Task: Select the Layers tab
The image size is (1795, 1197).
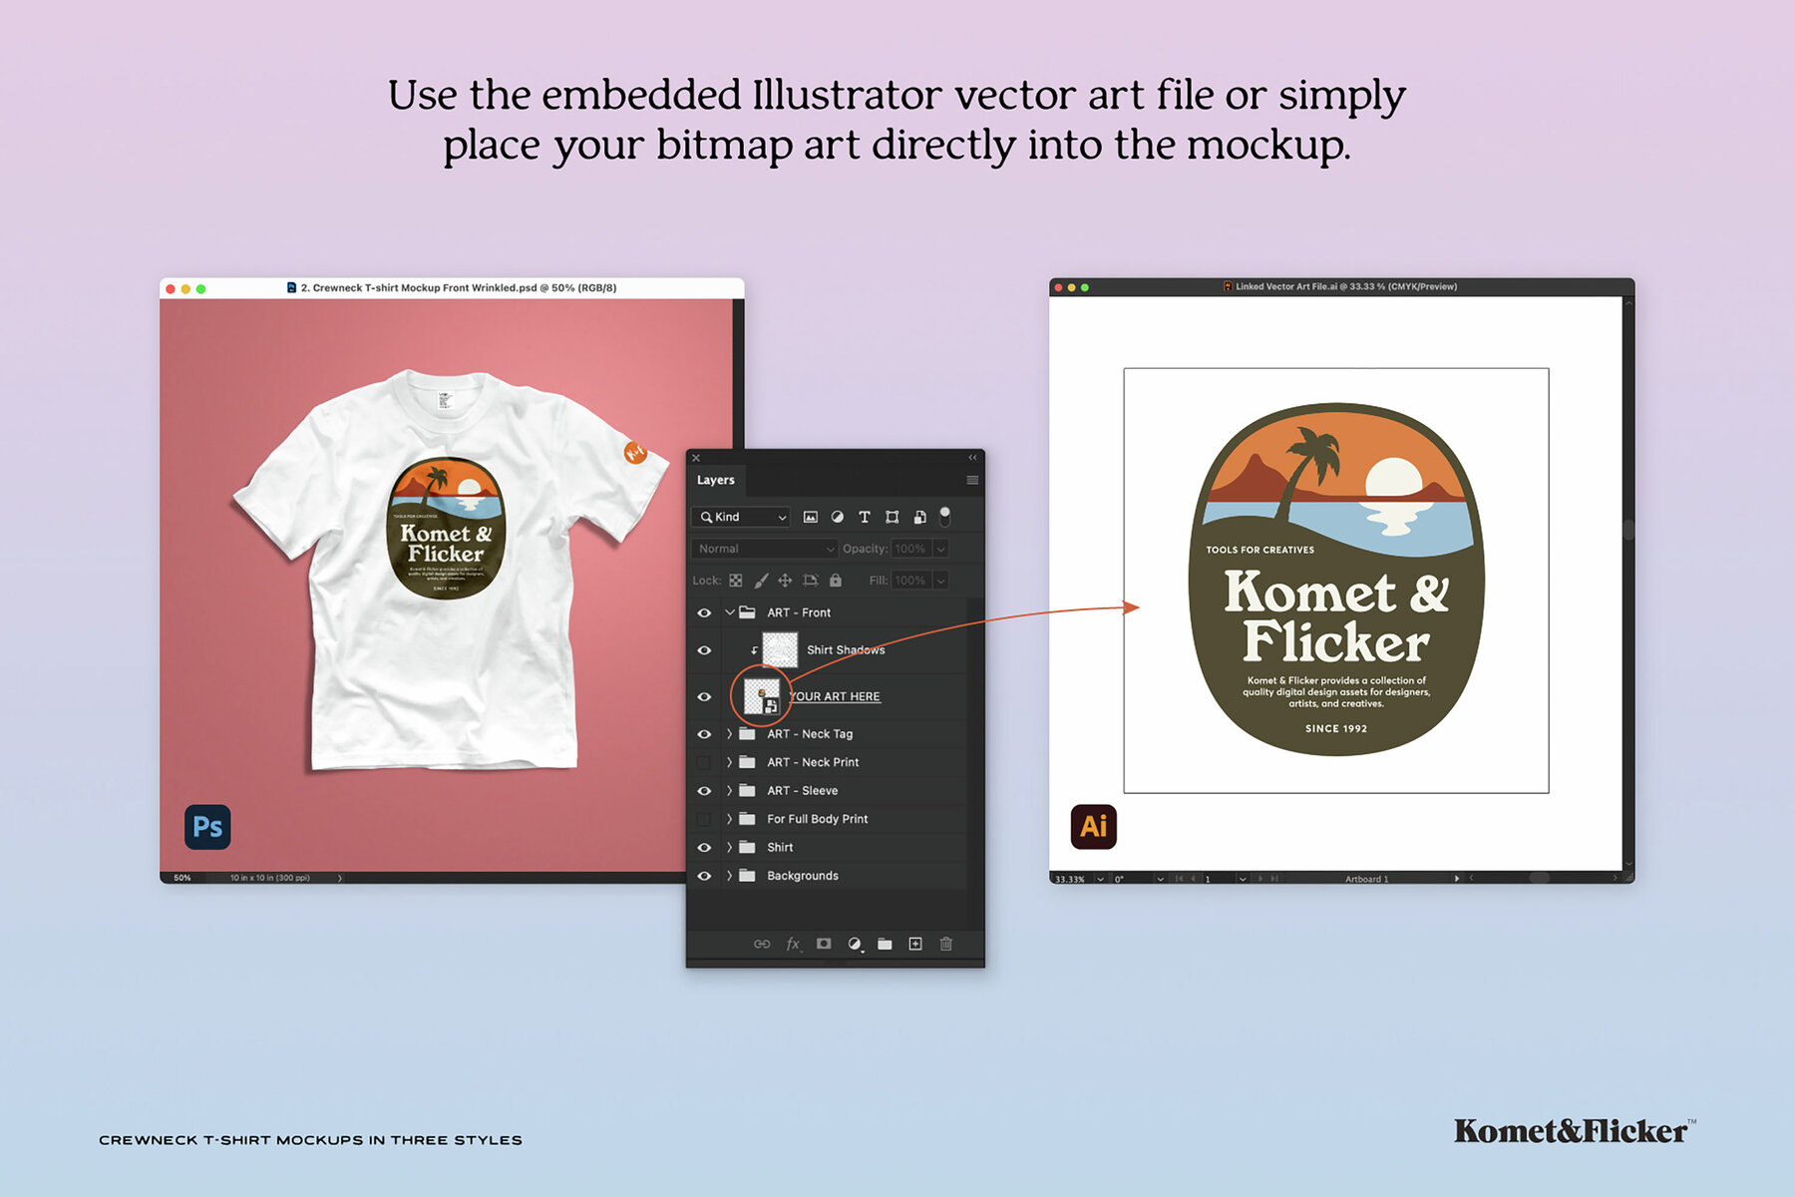Action: coord(715,480)
